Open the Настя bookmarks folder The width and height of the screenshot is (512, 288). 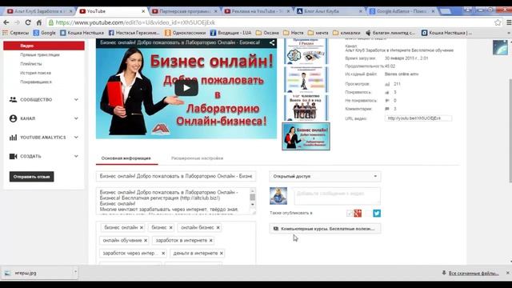(x=294, y=33)
